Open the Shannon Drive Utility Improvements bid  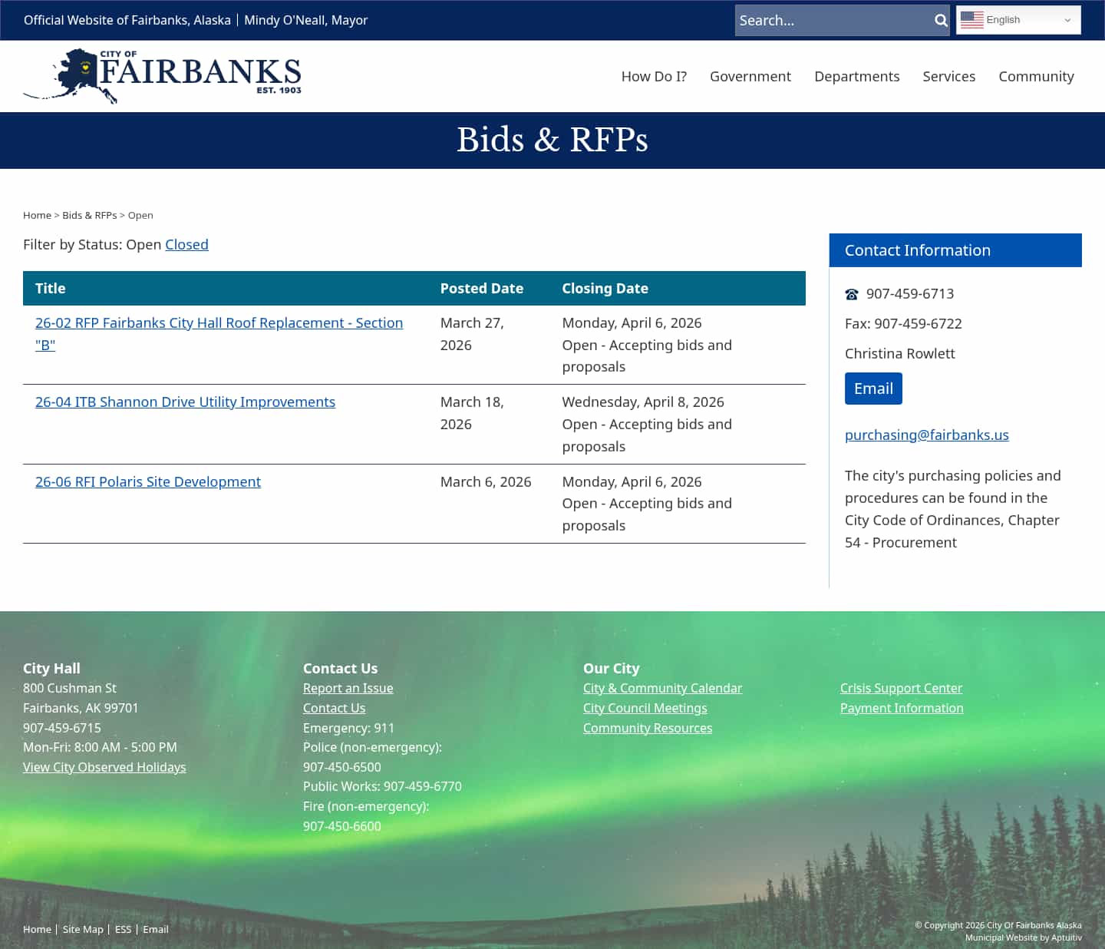click(185, 402)
